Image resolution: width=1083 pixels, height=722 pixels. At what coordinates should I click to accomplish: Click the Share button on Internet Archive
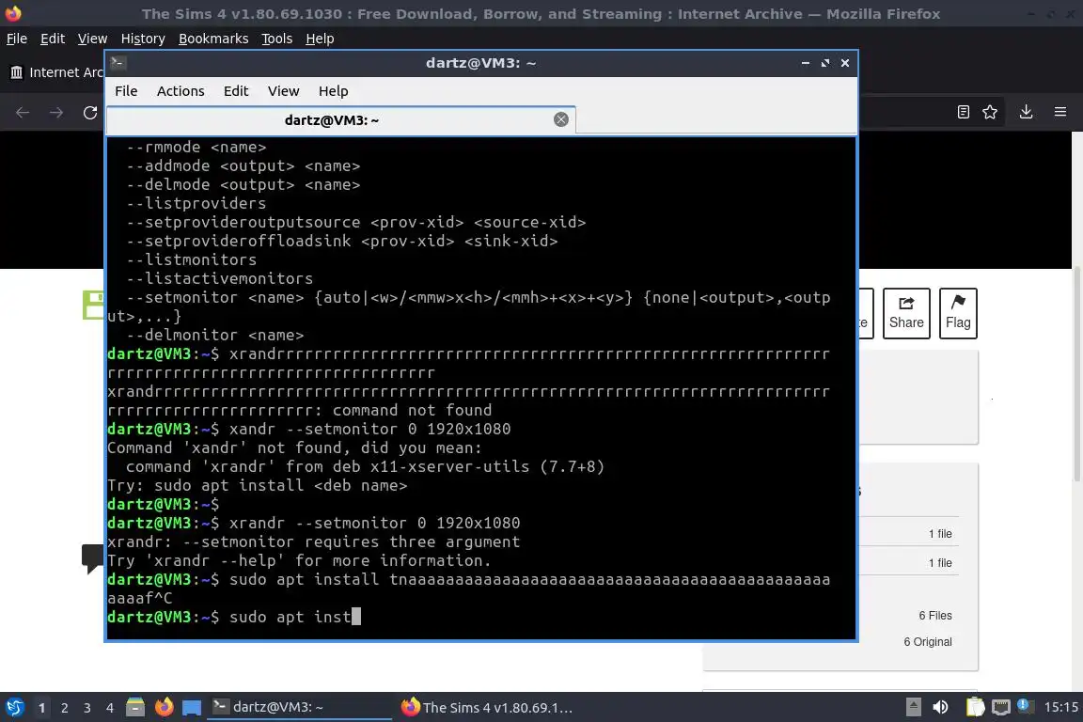pyautogui.click(x=906, y=313)
